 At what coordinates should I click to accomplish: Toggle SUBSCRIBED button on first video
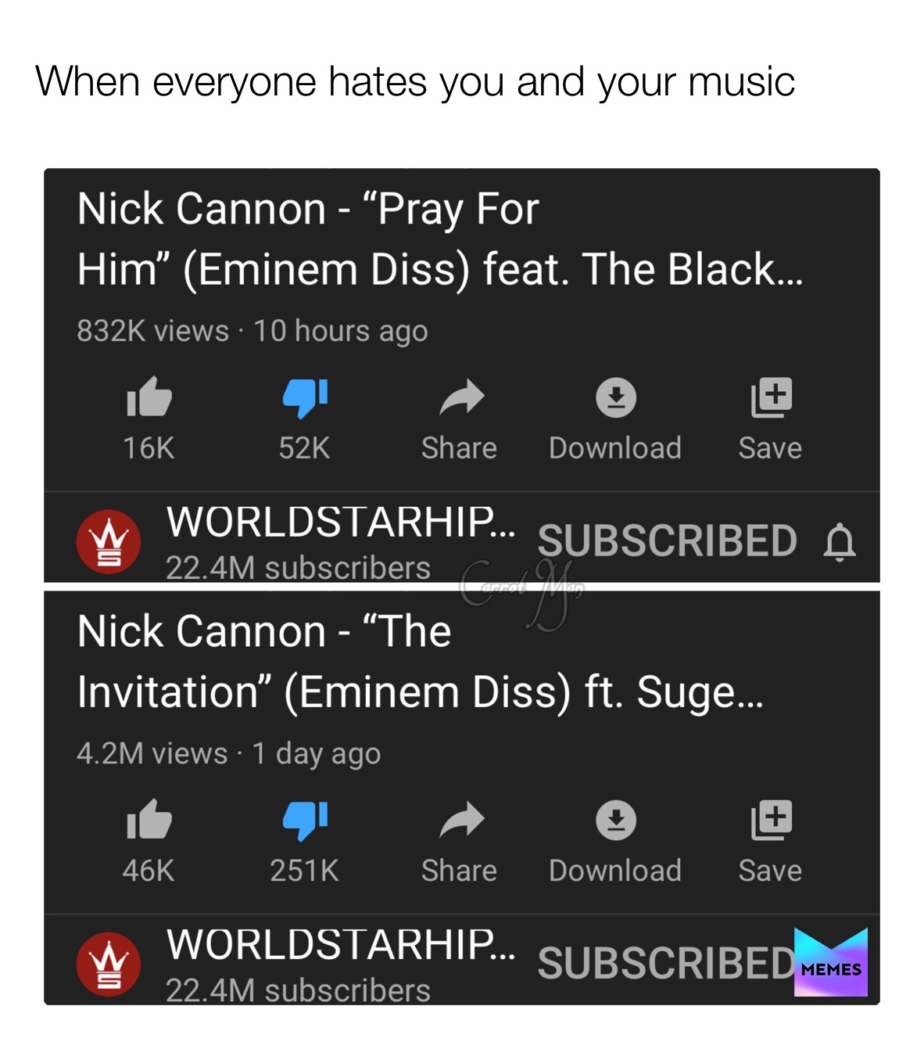coord(667,541)
